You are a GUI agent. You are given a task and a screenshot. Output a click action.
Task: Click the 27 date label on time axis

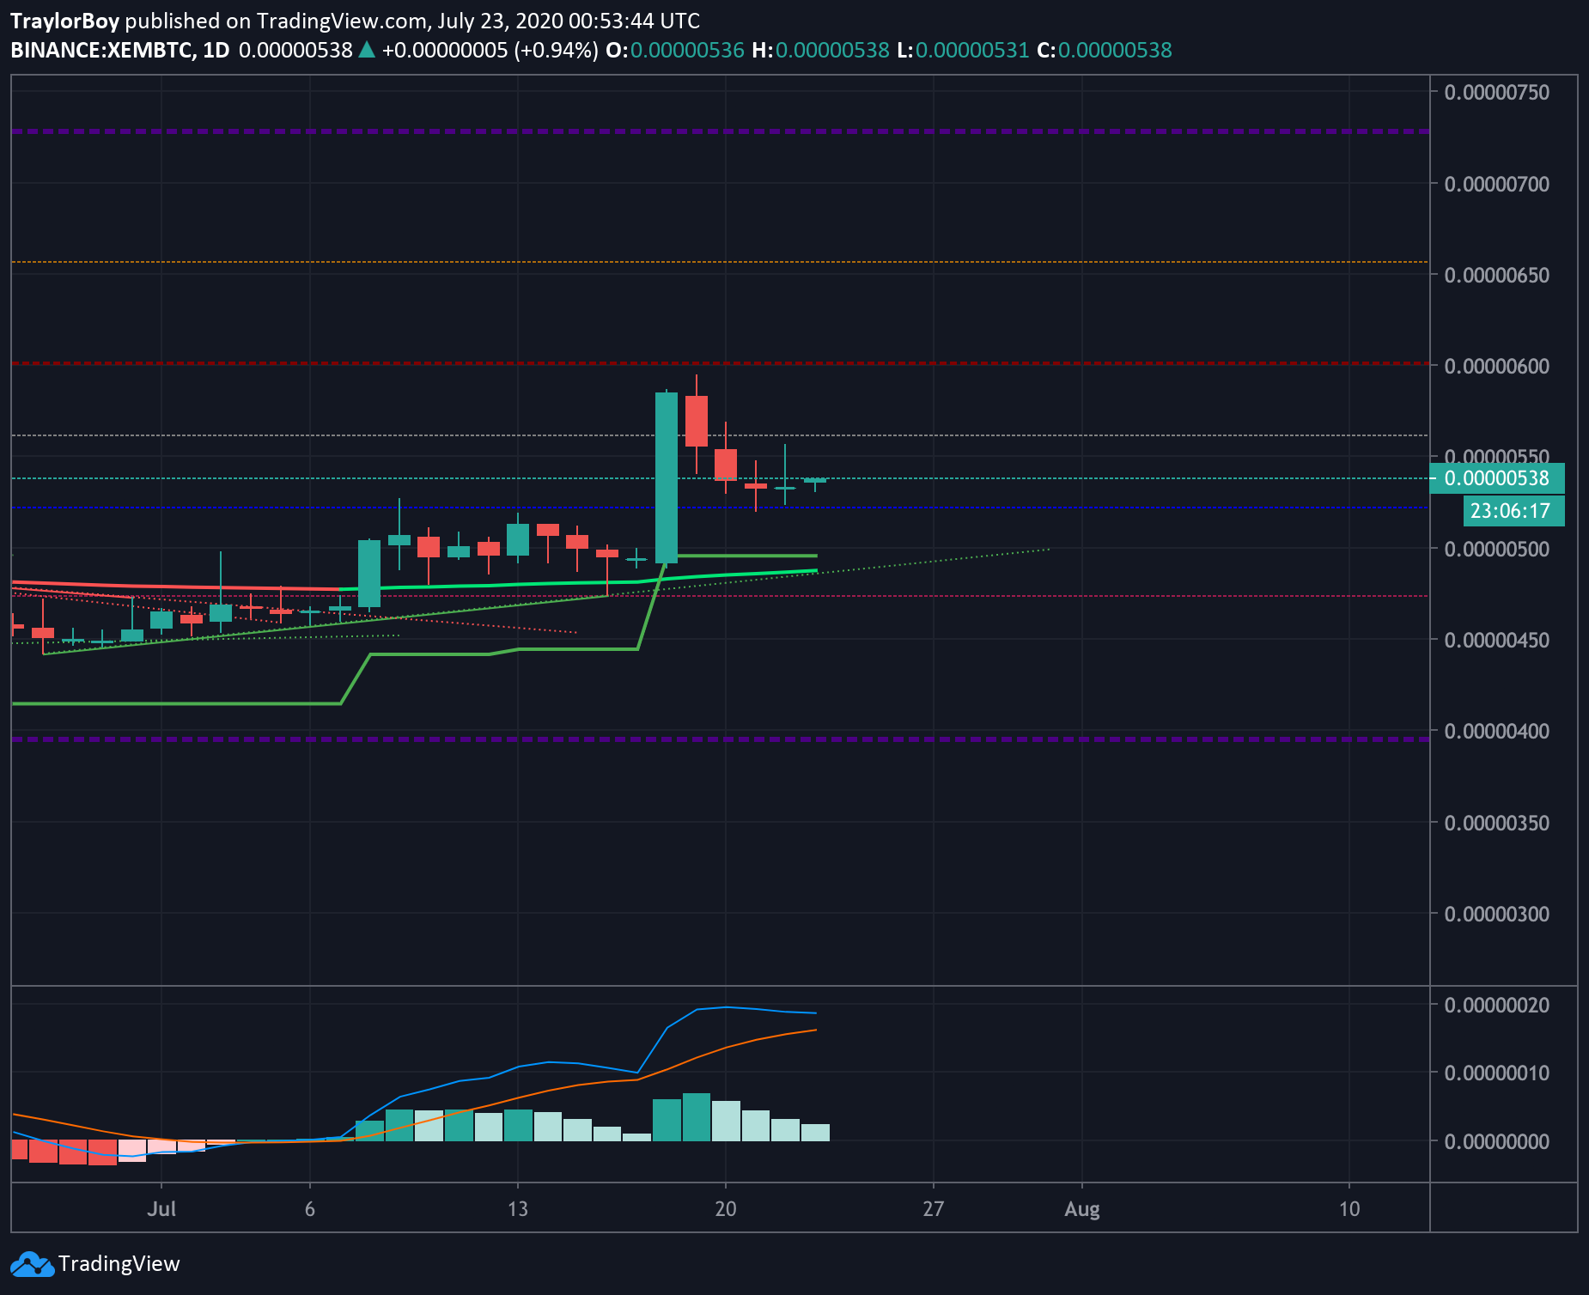934,1209
